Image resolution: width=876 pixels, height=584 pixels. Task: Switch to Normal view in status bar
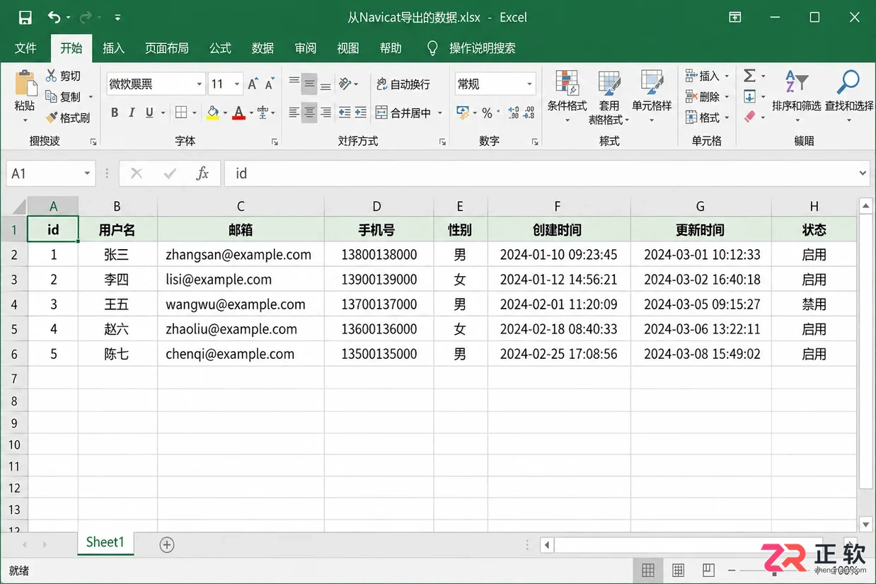[647, 570]
